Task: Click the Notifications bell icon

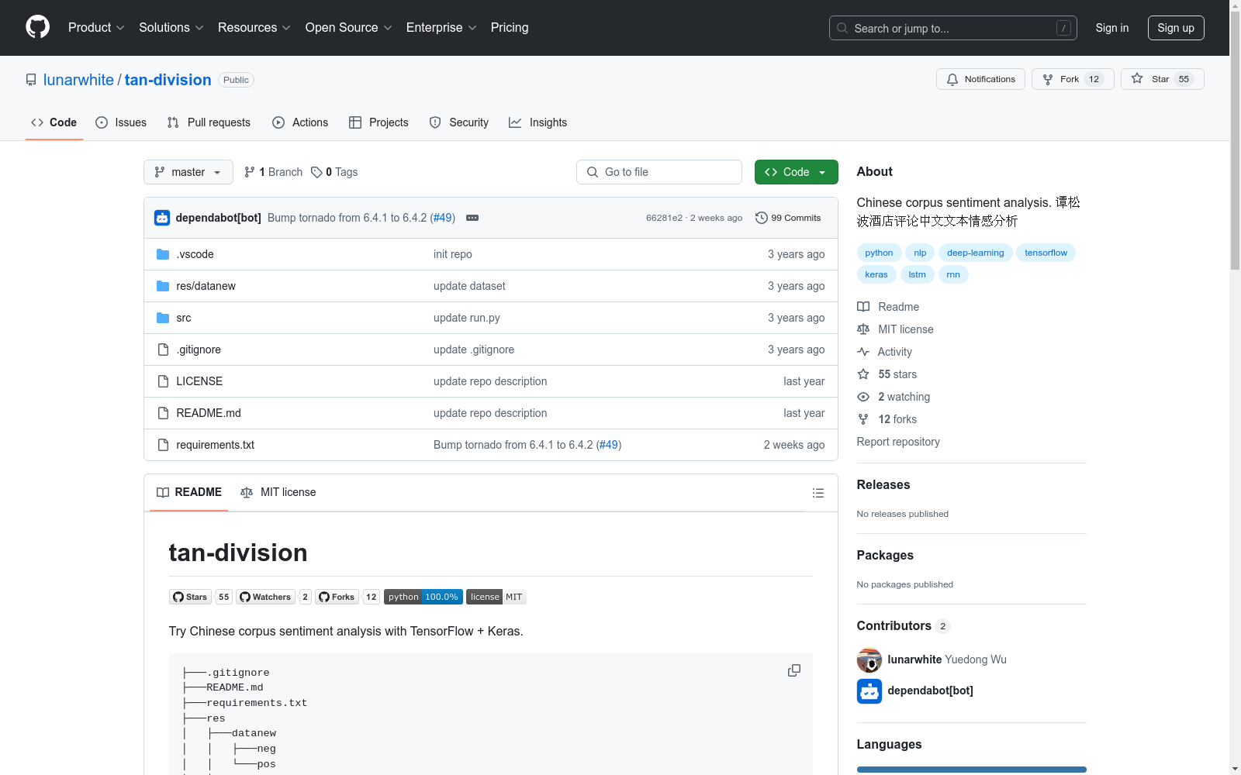Action: point(952,79)
